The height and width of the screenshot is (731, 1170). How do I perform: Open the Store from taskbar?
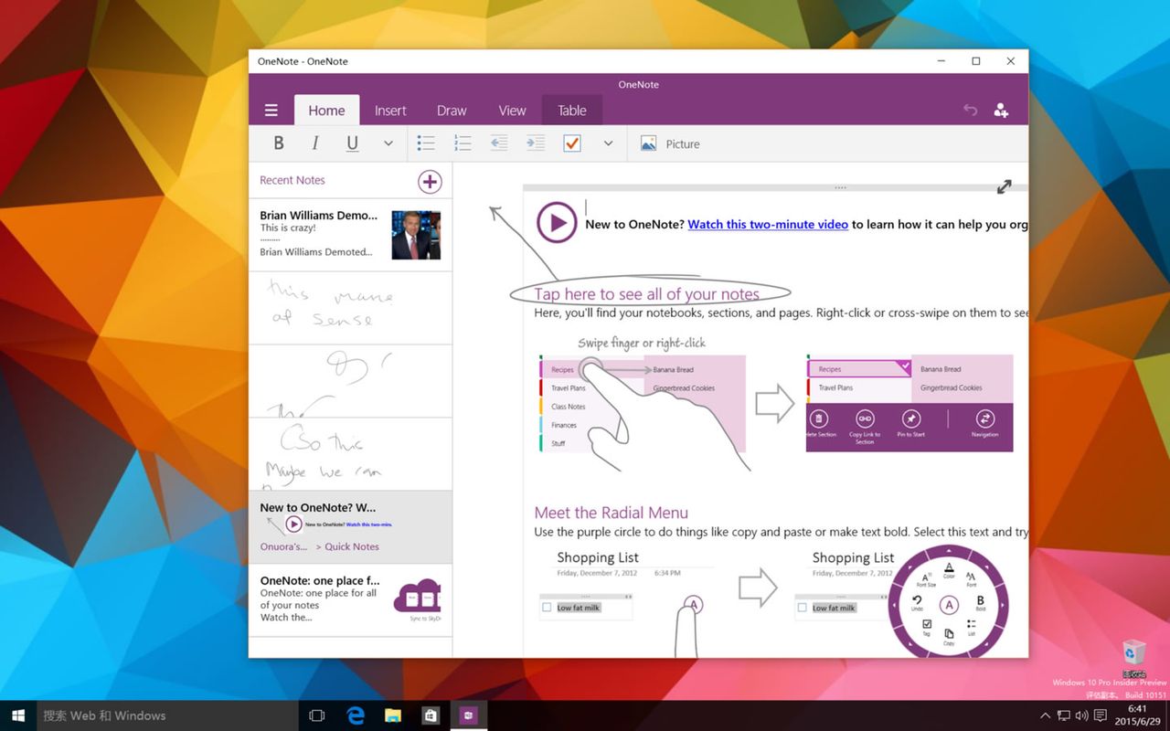point(431,715)
